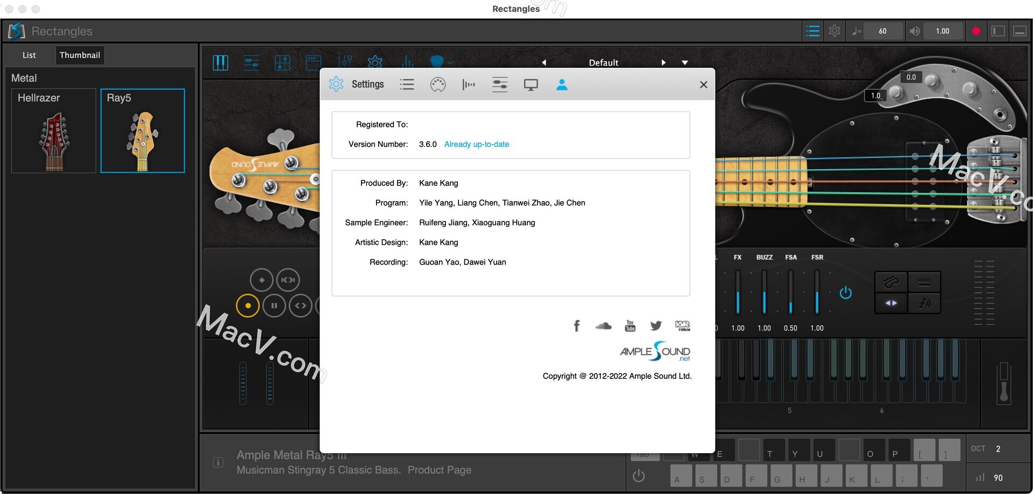Click the Ample Sound .net logo

(655, 352)
